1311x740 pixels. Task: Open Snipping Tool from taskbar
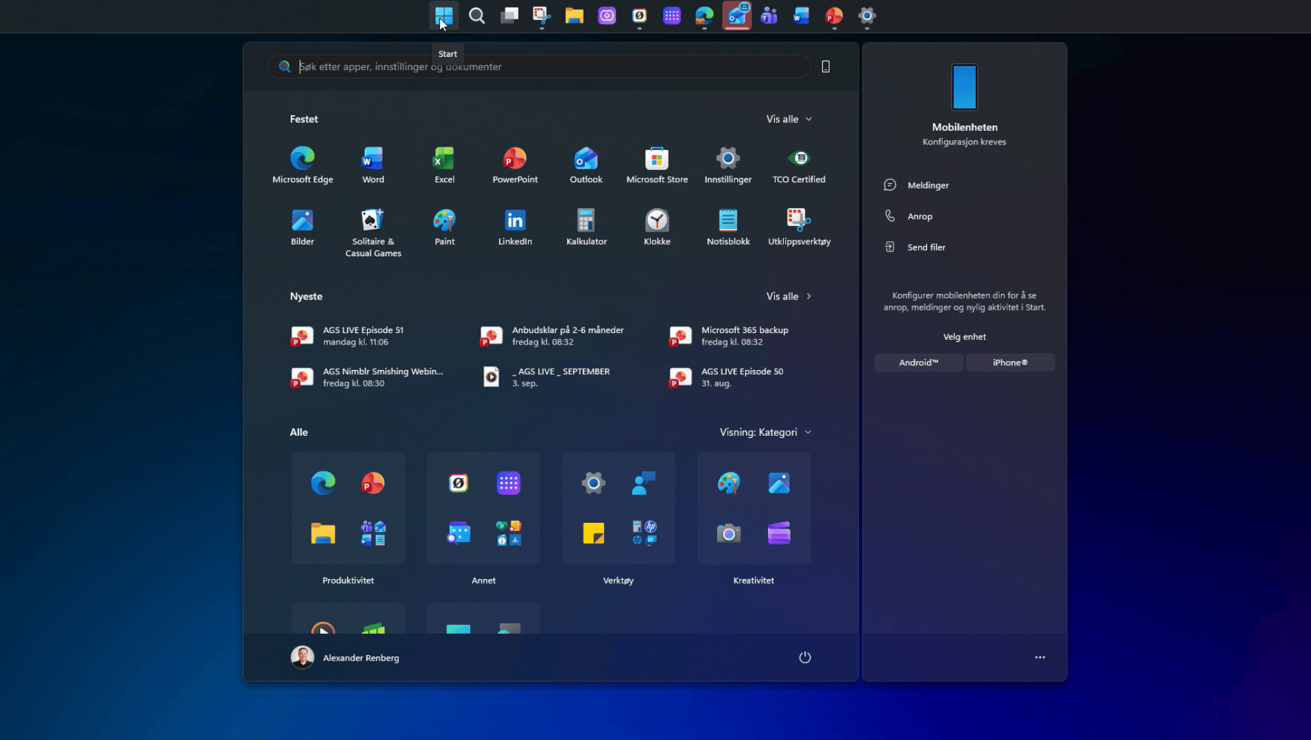coord(542,16)
